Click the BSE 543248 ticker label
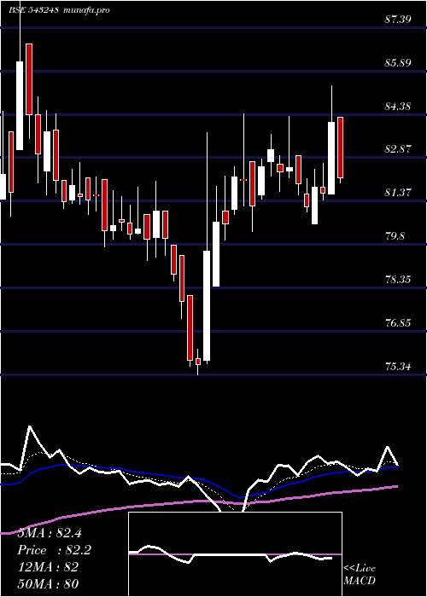Screen dimensions: 427x597 (x=33, y=10)
